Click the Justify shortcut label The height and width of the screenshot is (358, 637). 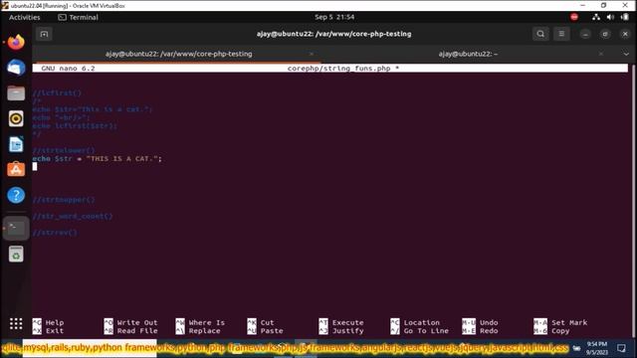347,331
